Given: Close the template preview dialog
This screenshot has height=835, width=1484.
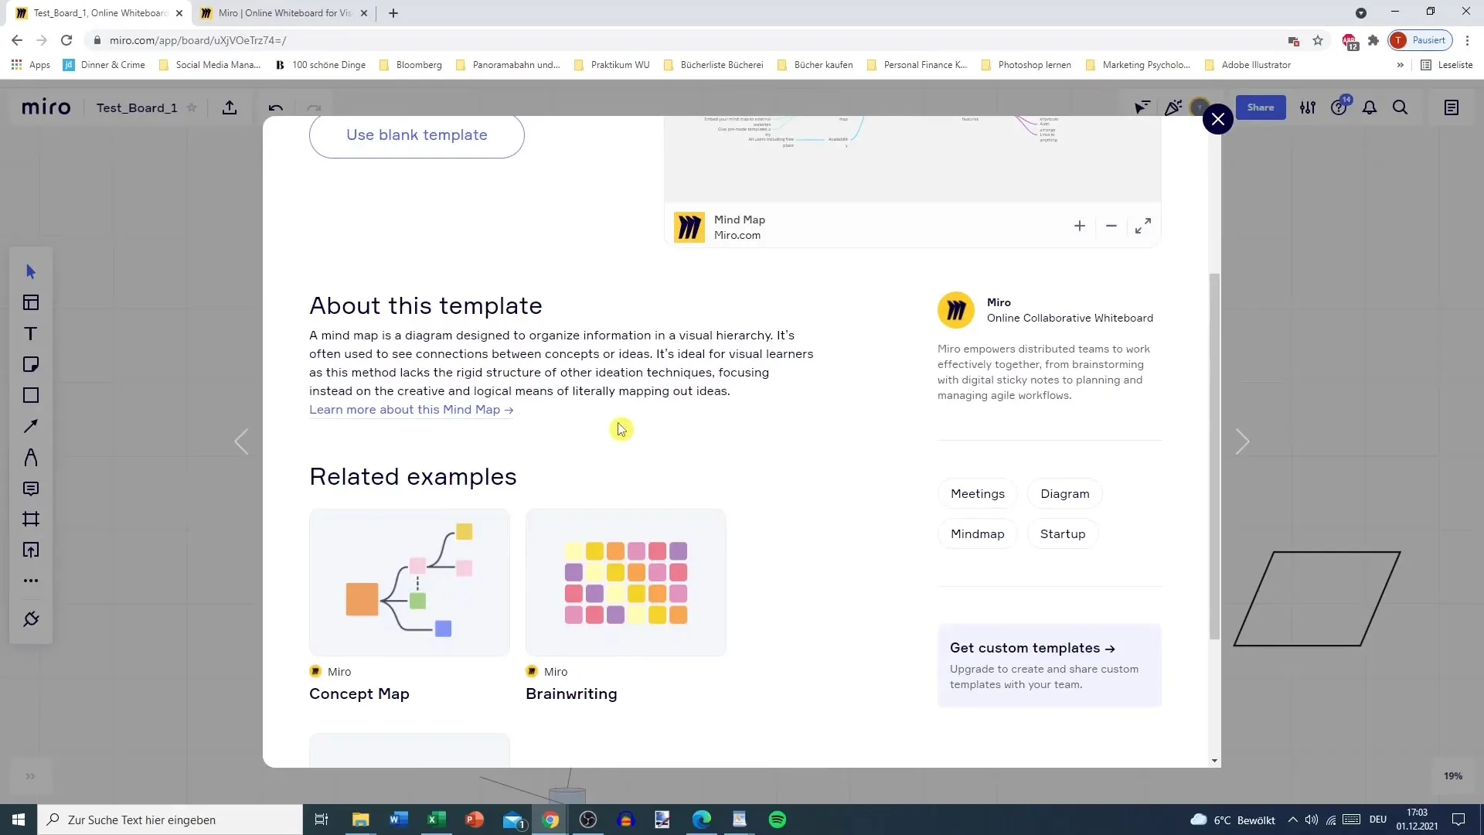Looking at the screenshot, I should point(1218,119).
